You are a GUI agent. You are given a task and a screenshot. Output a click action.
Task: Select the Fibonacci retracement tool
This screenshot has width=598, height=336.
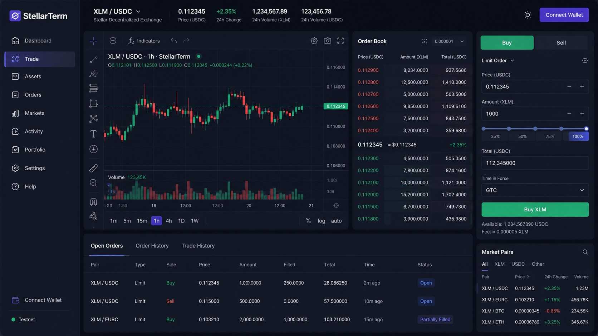[x=93, y=88]
